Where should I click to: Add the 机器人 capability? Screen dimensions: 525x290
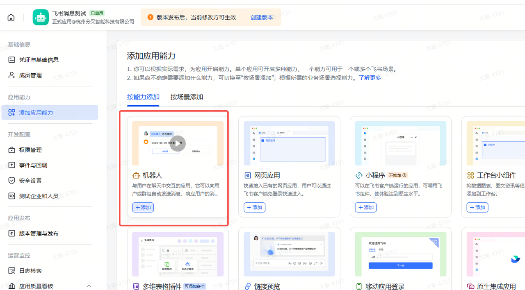click(143, 207)
